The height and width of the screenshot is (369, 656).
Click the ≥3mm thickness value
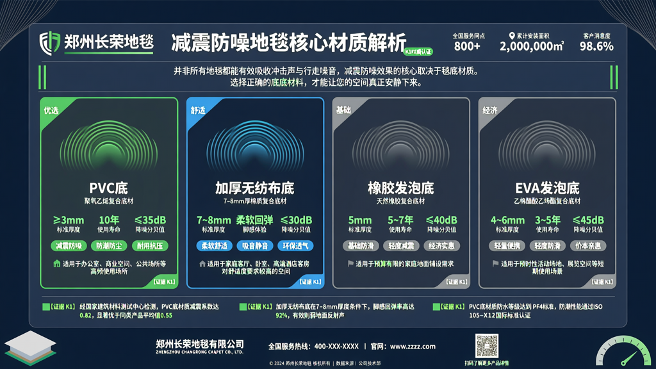click(69, 220)
